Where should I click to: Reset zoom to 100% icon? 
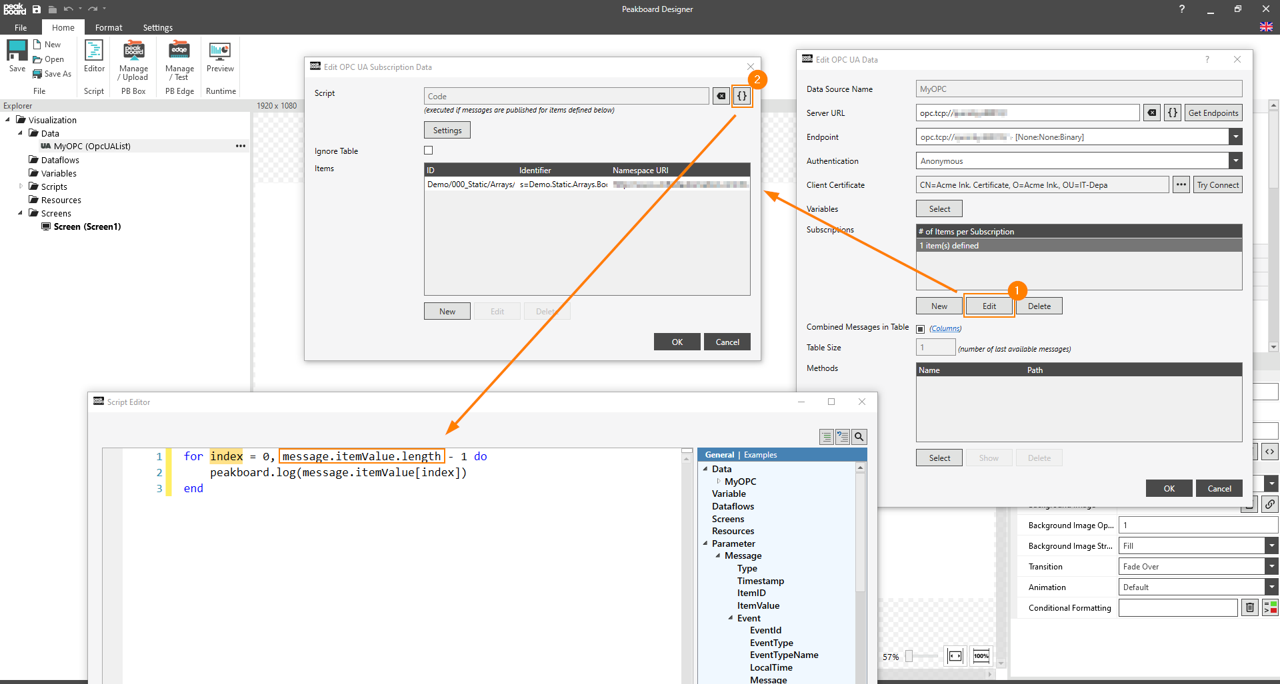pyautogui.click(x=981, y=656)
